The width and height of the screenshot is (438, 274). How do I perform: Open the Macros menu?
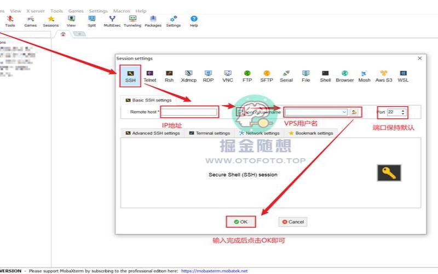(122, 11)
